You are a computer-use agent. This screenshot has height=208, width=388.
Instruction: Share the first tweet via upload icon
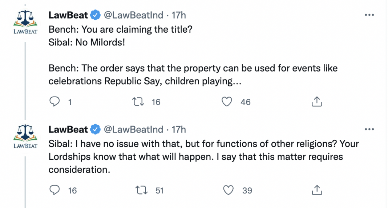(x=317, y=101)
